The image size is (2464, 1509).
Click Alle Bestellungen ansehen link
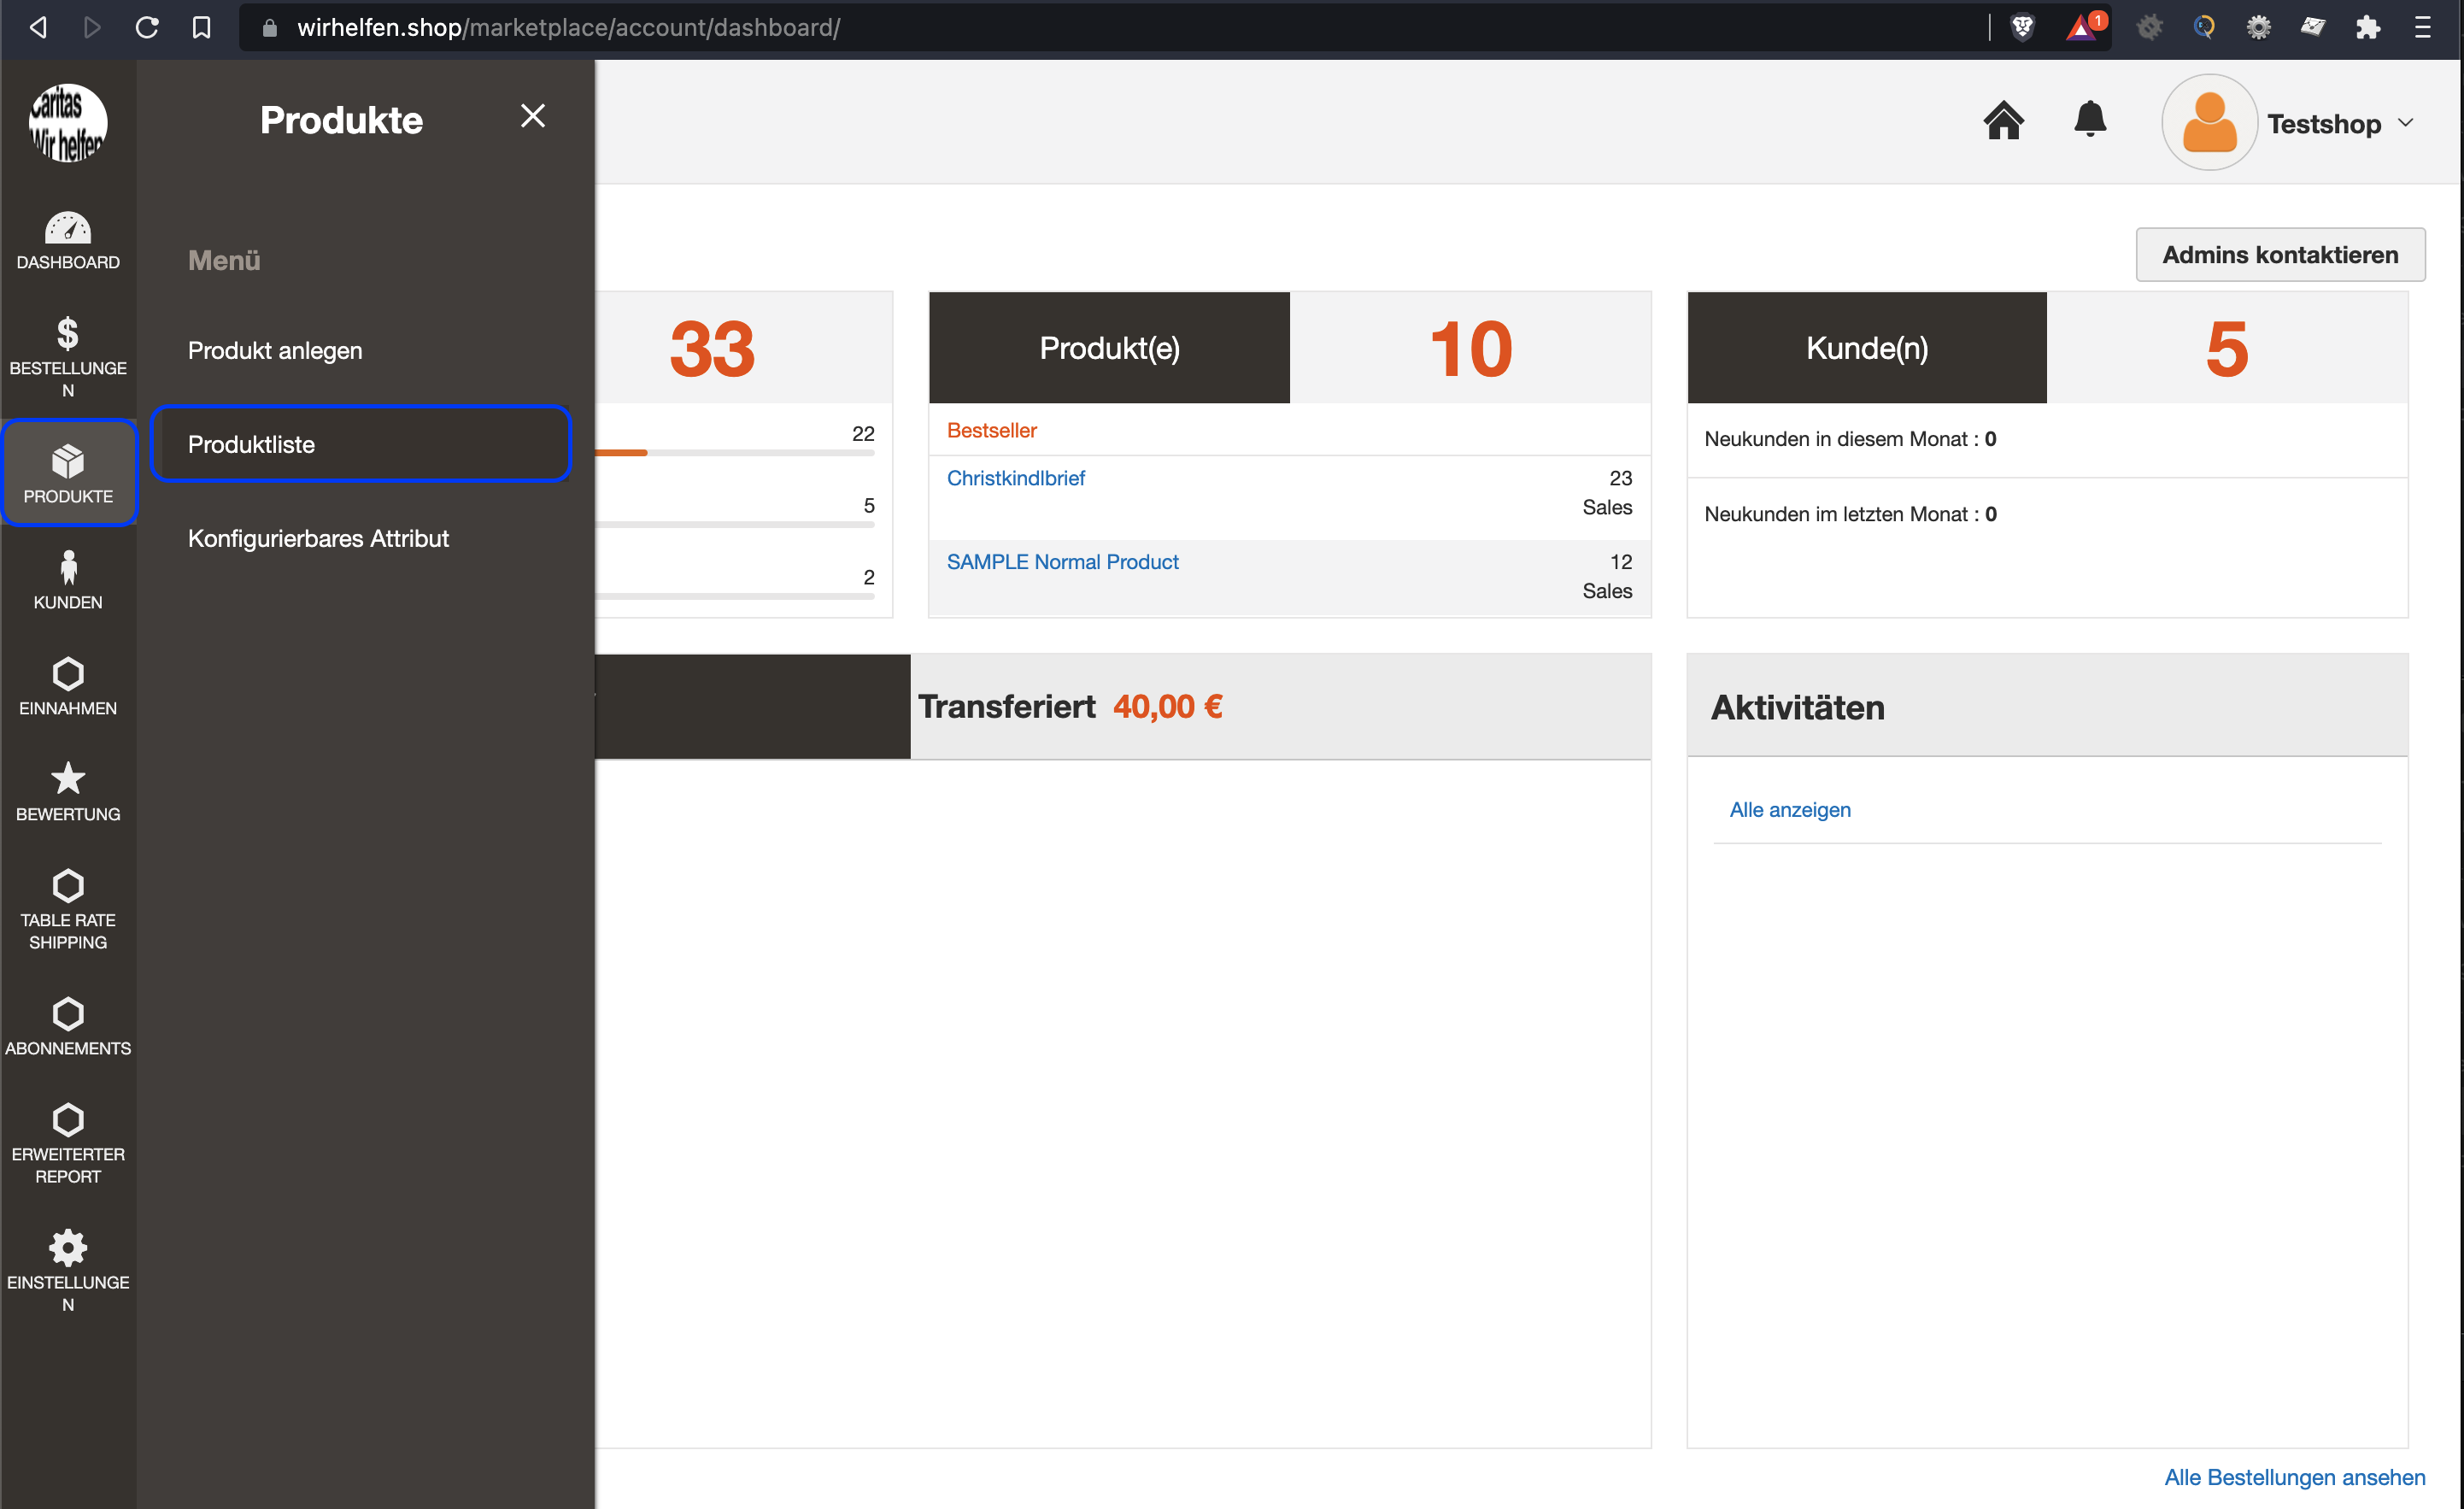pos(2294,1476)
